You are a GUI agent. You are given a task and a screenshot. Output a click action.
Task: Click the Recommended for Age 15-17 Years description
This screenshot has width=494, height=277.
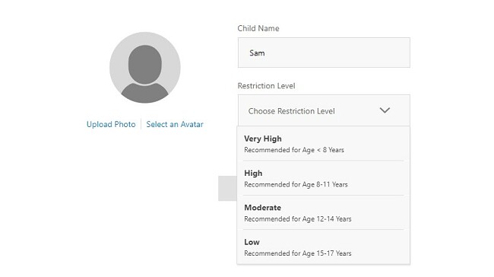click(298, 253)
